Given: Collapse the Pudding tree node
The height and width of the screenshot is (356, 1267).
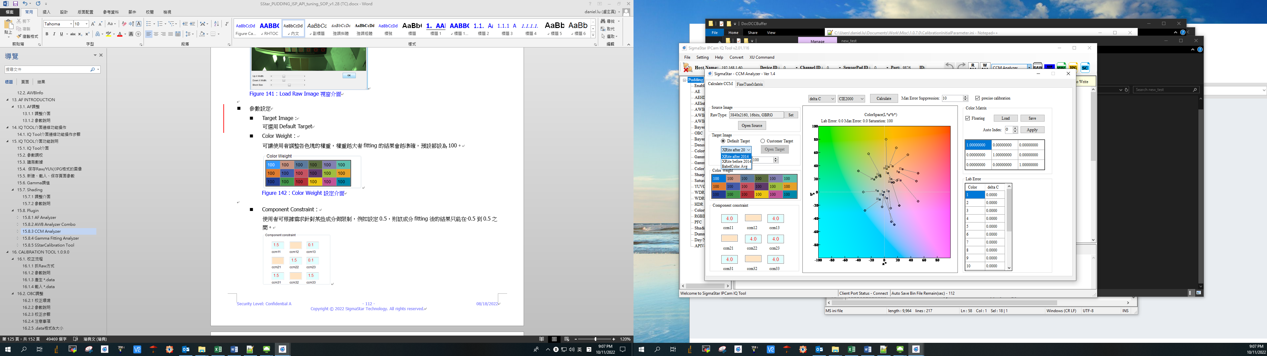Looking at the screenshot, I should [685, 80].
